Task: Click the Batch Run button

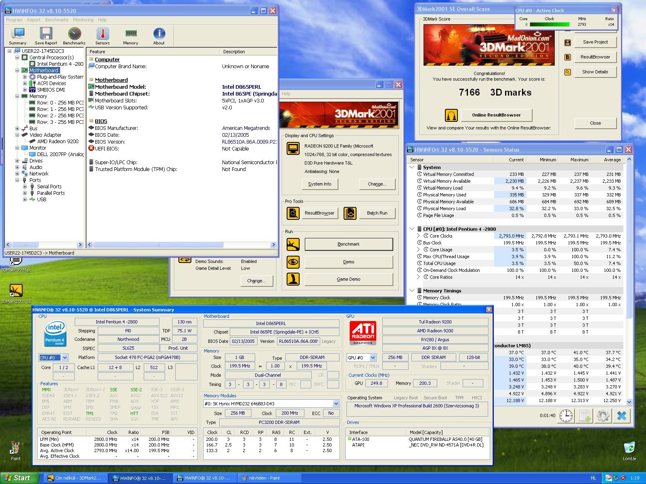Action: [377, 213]
